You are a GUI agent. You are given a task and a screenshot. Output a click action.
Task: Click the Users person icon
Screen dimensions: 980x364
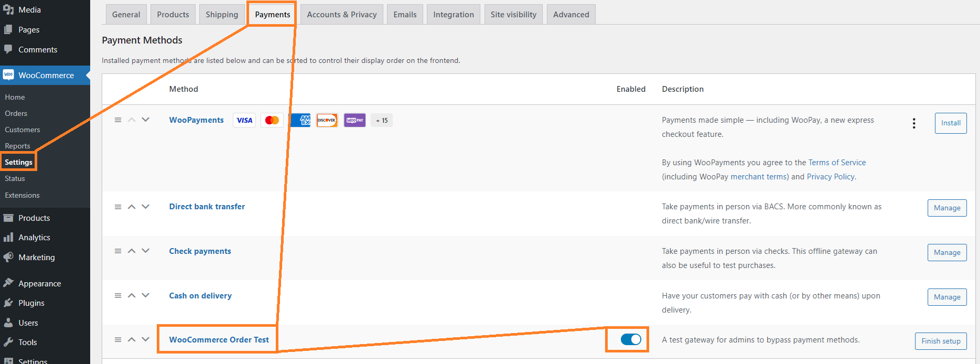[8, 323]
